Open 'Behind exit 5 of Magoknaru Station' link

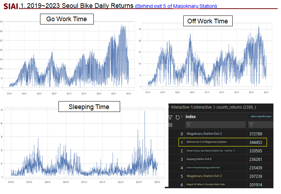[176, 6]
